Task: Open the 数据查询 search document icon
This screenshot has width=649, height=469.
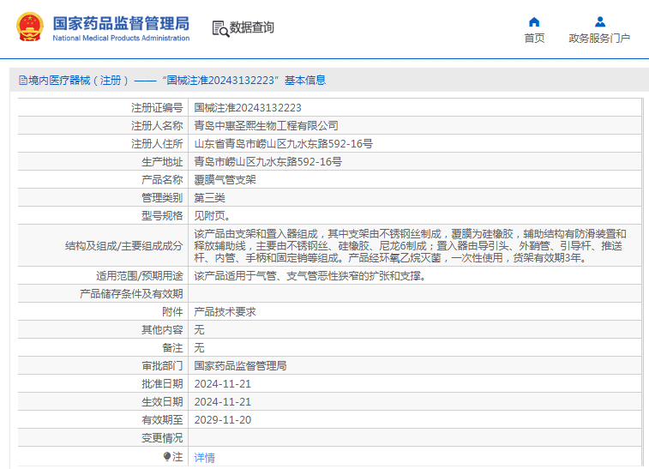Action: [220, 28]
